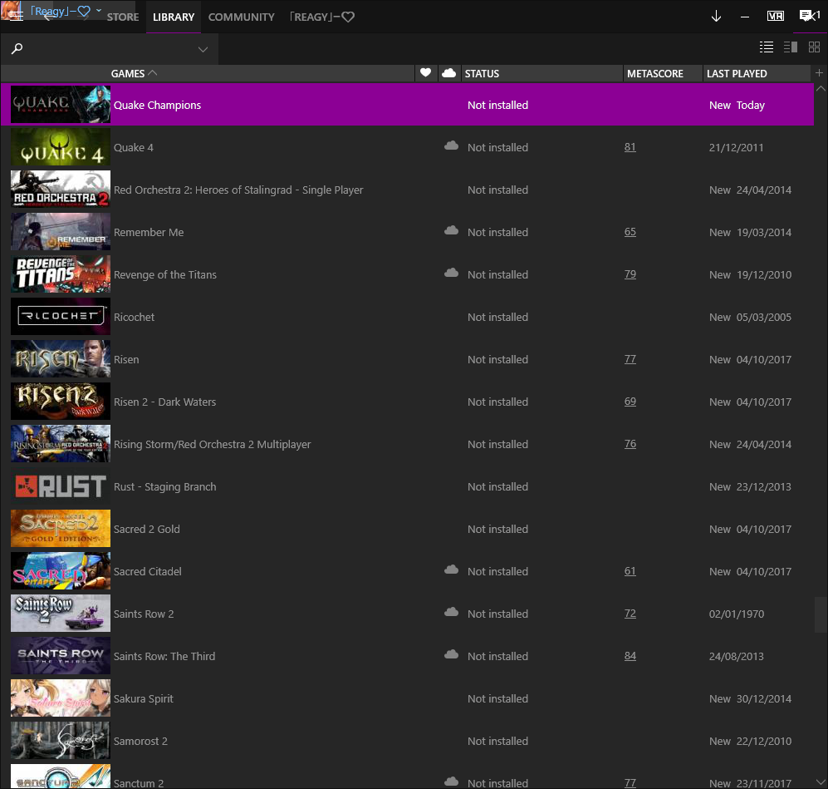Select the Sakura Spirit thumbnail
Image resolution: width=828 pixels, height=789 pixels.
click(61, 698)
